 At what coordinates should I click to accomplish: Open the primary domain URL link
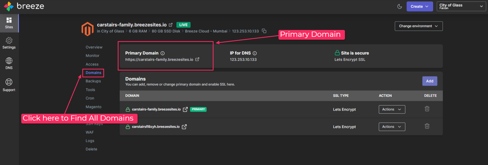pyautogui.click(x=159, y=60)
